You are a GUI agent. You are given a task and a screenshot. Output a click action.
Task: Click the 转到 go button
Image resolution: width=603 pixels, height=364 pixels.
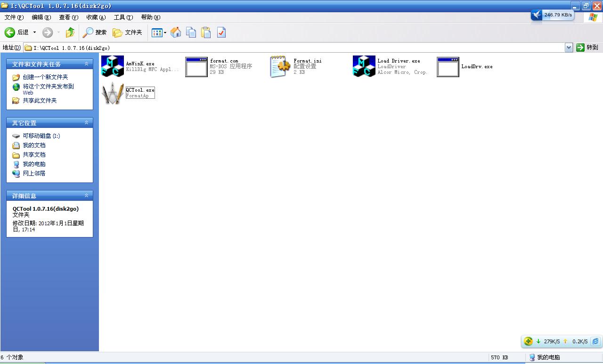pyautogui.click(x=587, y=47)
